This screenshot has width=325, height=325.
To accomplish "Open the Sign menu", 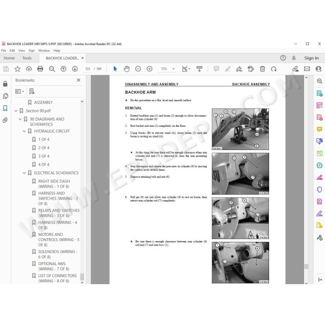I will pyautogui.click(x=32, y=50).
